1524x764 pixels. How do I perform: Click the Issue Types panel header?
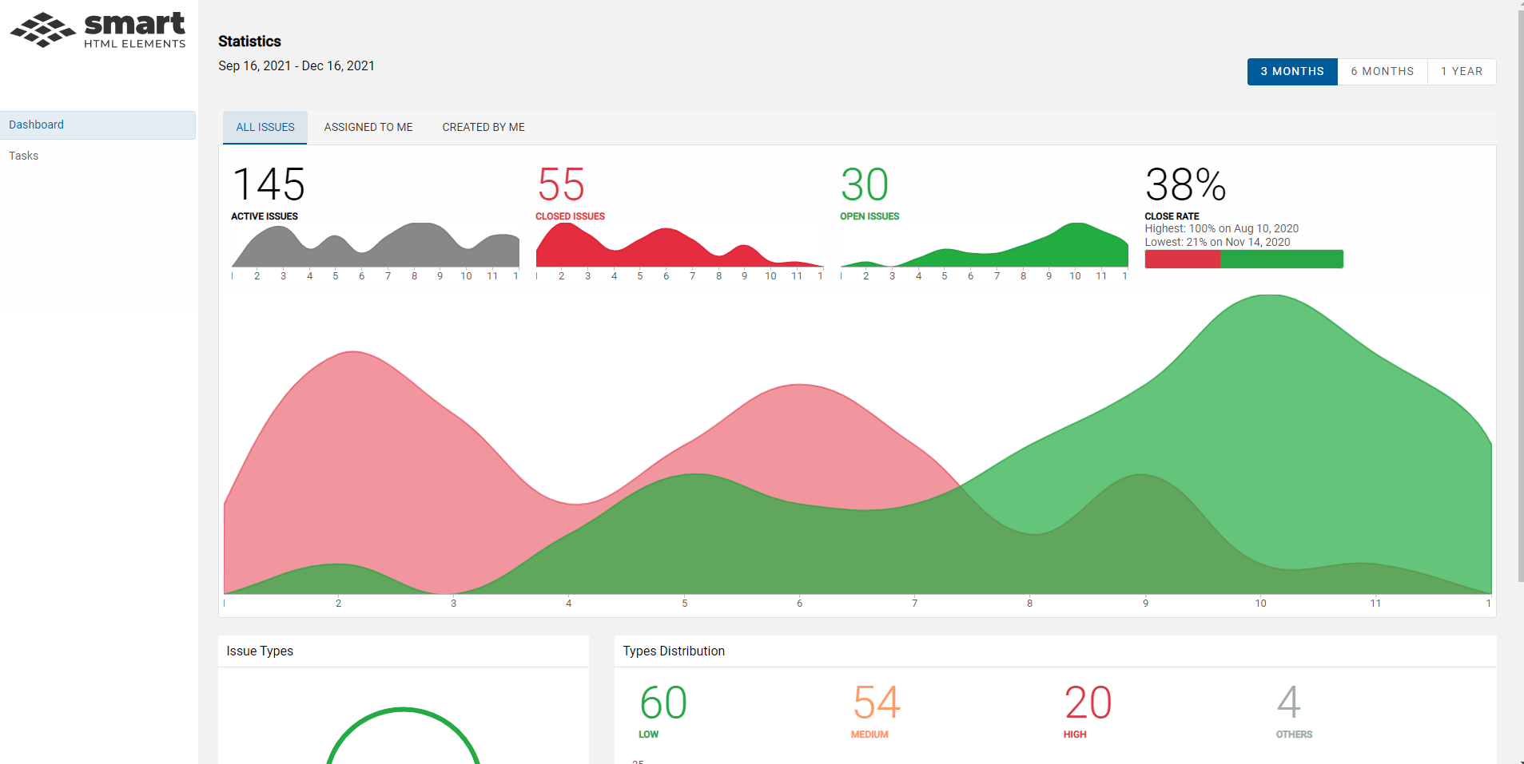(404, 651)
